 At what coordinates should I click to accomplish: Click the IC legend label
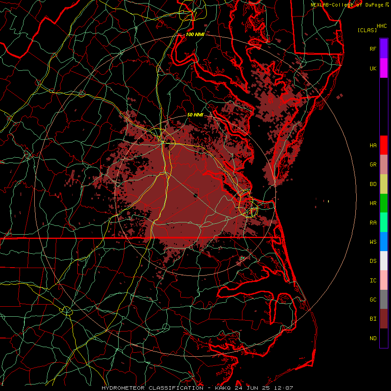373,281
